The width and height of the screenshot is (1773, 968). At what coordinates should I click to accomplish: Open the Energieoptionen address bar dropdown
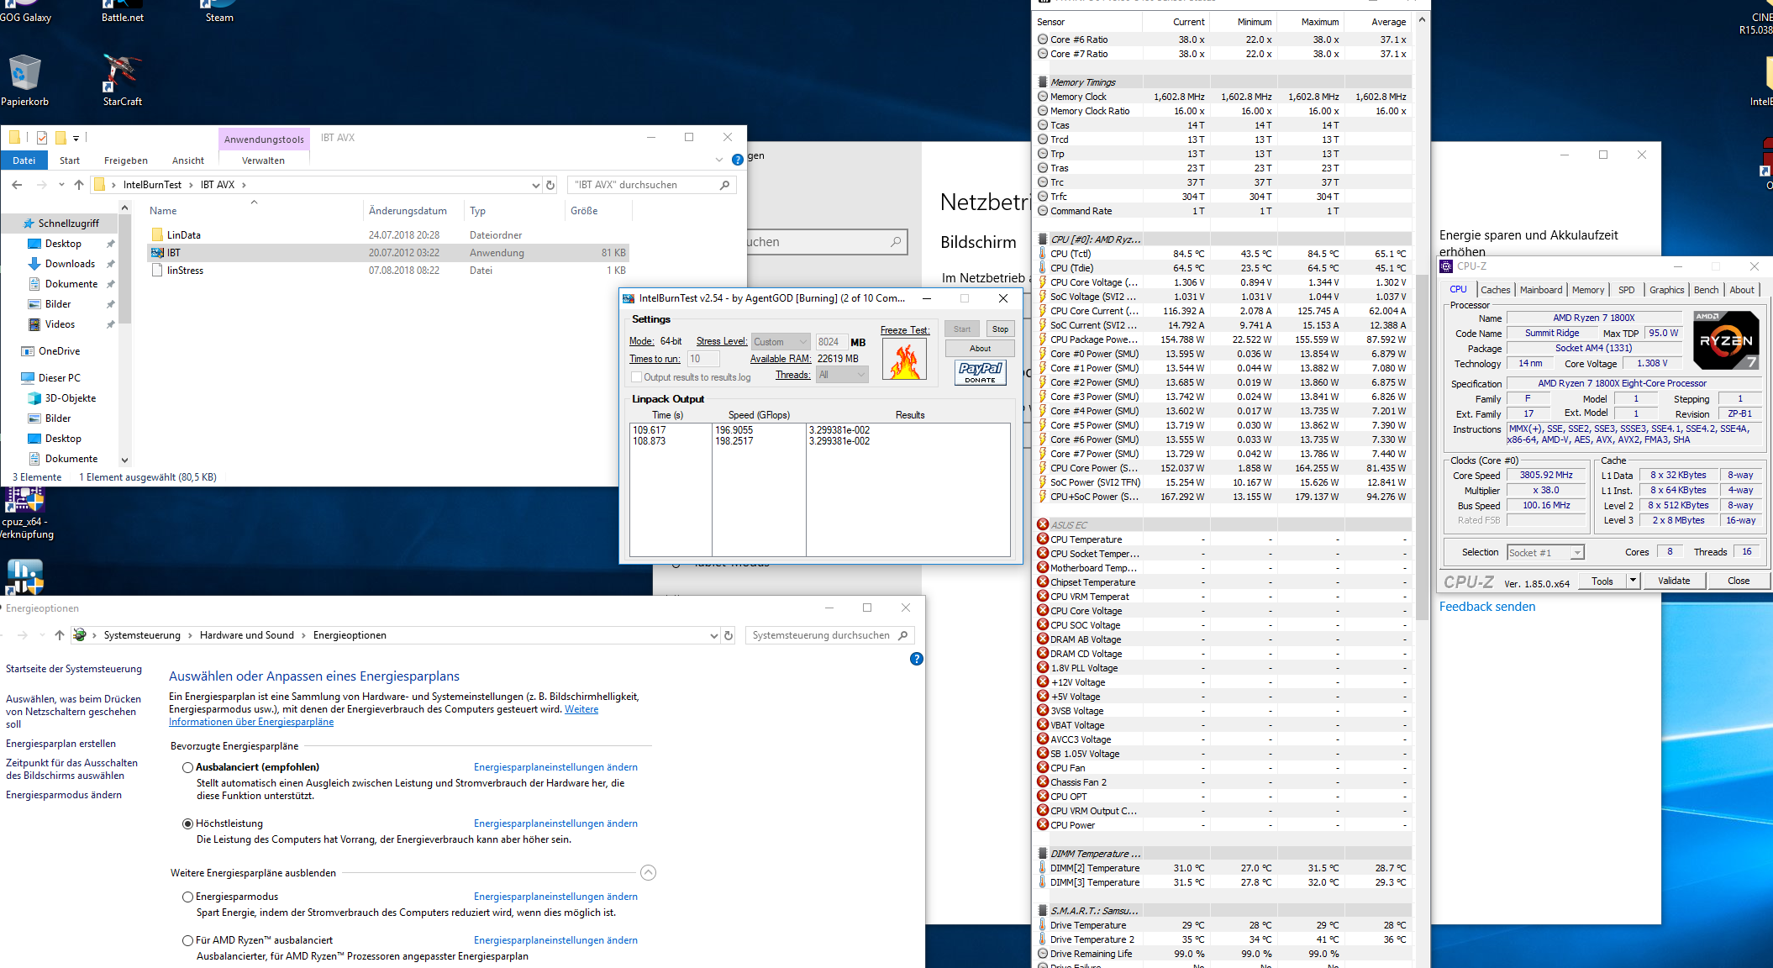(714, 635)
